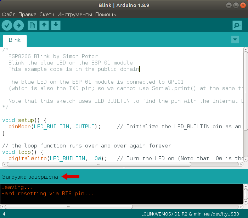The height and width of the screenshot is (218, 248).
Task: Click the 'OUTPUT' keyword in setup
Action: [x=85, y=127]
